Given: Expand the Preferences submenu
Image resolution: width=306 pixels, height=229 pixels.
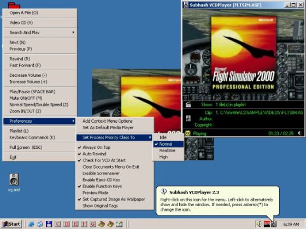Looking at the screenshot, I should [x=39, y=121].
